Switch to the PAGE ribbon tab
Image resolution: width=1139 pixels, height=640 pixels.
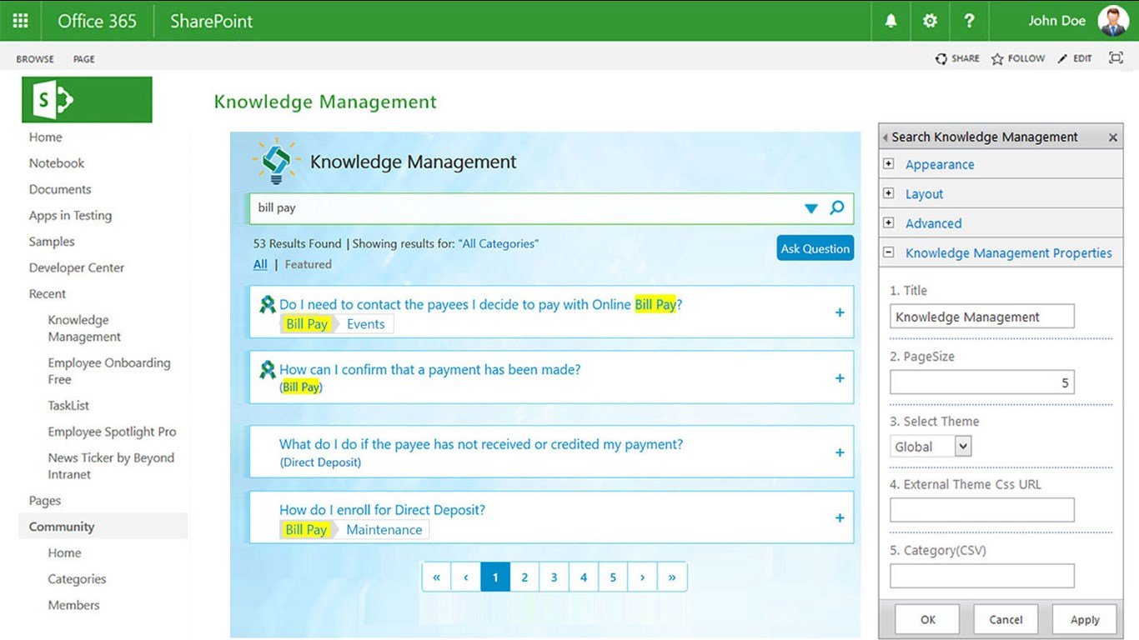click(83, 58)
